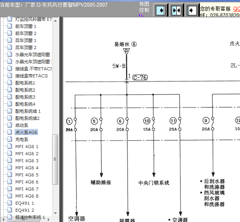Viewport: 240px width, 222px height.
Task: Click document icon beside 启动系
Action: [x=10, y=125]
